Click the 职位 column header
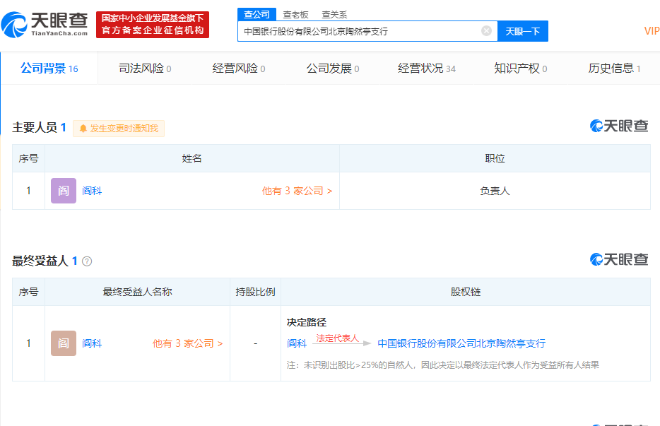Image resolution: width=660 pixels, height=426 pixels. click(x=495, y=158)
